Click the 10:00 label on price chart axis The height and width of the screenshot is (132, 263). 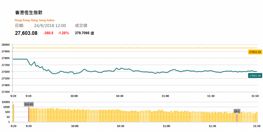(x=74, y=96)
